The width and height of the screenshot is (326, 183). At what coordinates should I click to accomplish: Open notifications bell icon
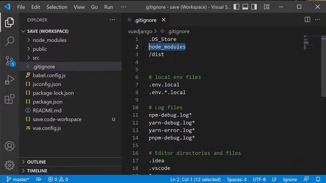tap(318, 179)
